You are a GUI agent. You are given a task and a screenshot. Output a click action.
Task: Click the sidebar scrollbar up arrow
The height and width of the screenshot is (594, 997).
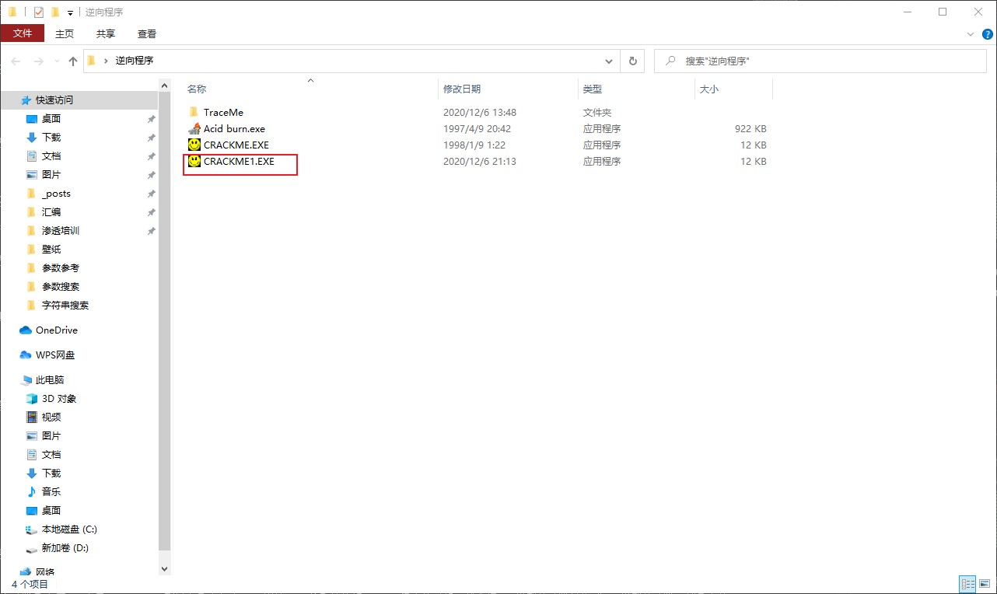tap(164, 85)
